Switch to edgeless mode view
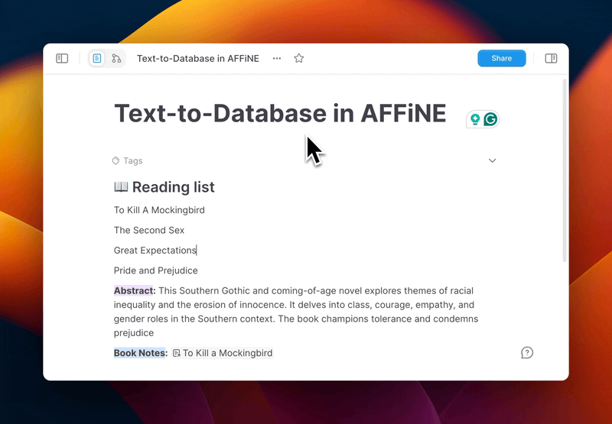Image resolution: width=612 pixels, height=424 pixels. tap(116, 59)
